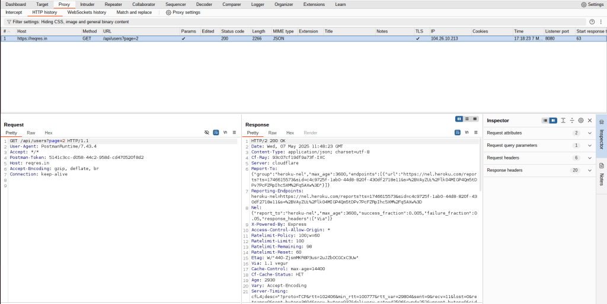Toggle the hidden-items eye icon in Request pane
Viewport: 607px width, 304px height.
pos(207,133)
